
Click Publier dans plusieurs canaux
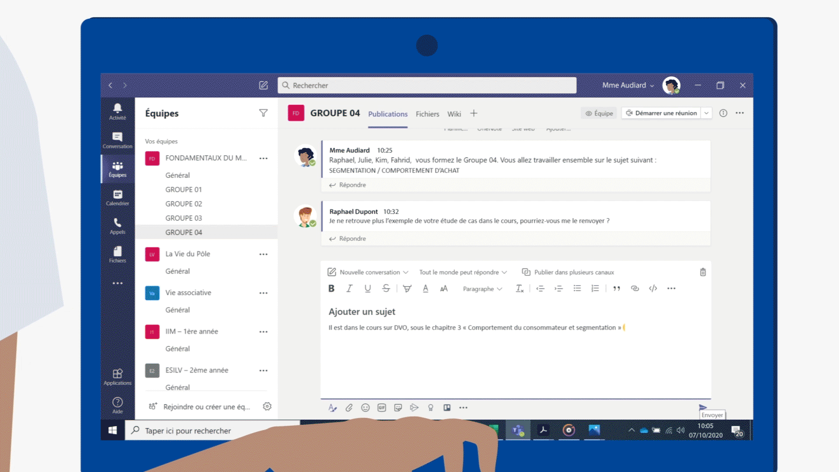(x=568, y=272)
